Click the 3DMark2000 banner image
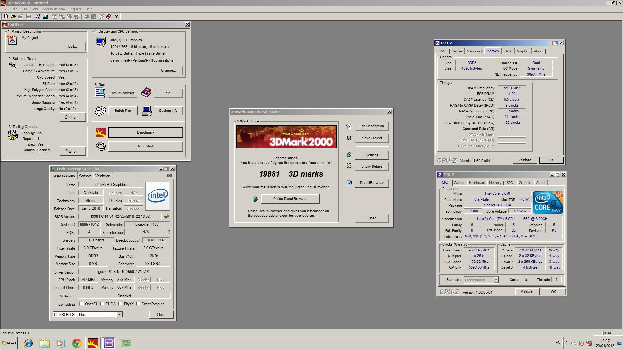This screenshot has width=623, height=350. coord(286,137)
